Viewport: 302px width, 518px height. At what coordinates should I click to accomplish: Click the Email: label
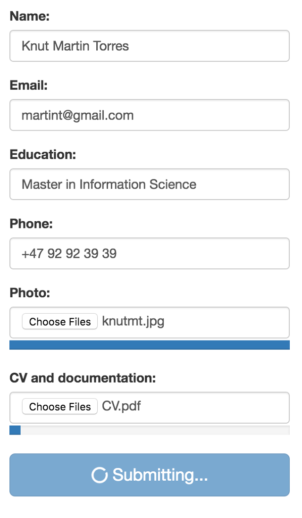[x=29, y=85]
